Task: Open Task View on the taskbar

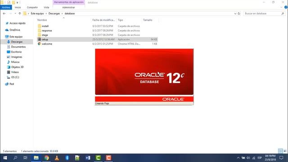Action: click(25, 158)
